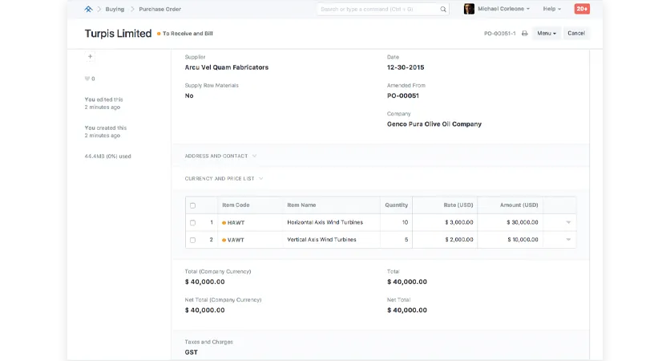Image resolution: width=662 pixels, height=361 pixels.
Task: Click Michael Corleone's avatar picture
Action: pos(469,9)
